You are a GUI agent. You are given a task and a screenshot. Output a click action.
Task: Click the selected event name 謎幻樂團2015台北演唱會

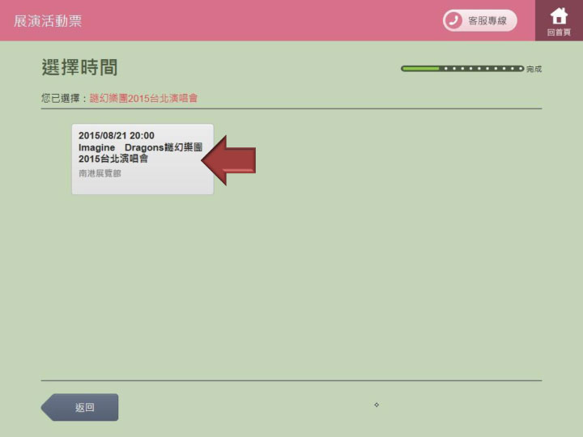tap(143, 98)
